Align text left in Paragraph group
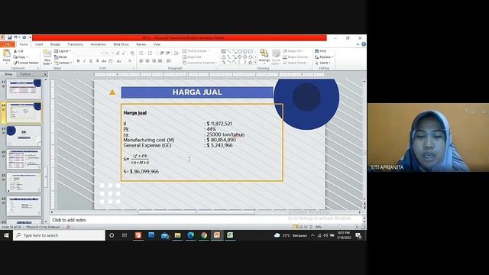The image size is (489, 275). [x=141, y=61]
